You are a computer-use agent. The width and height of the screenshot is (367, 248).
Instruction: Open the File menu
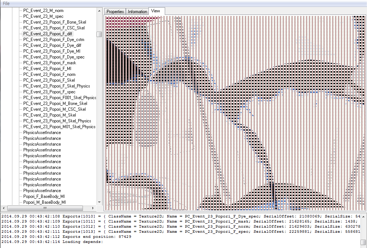click(x=6, y=3)
